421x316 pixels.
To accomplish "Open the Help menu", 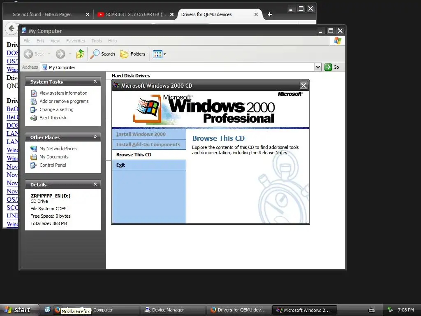I will click(x=113, y=41).
